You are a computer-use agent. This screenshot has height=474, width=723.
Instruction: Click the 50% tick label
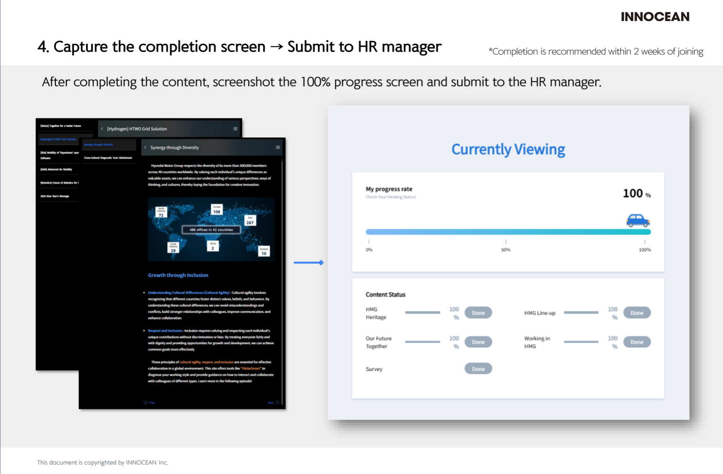click(506, 250)
